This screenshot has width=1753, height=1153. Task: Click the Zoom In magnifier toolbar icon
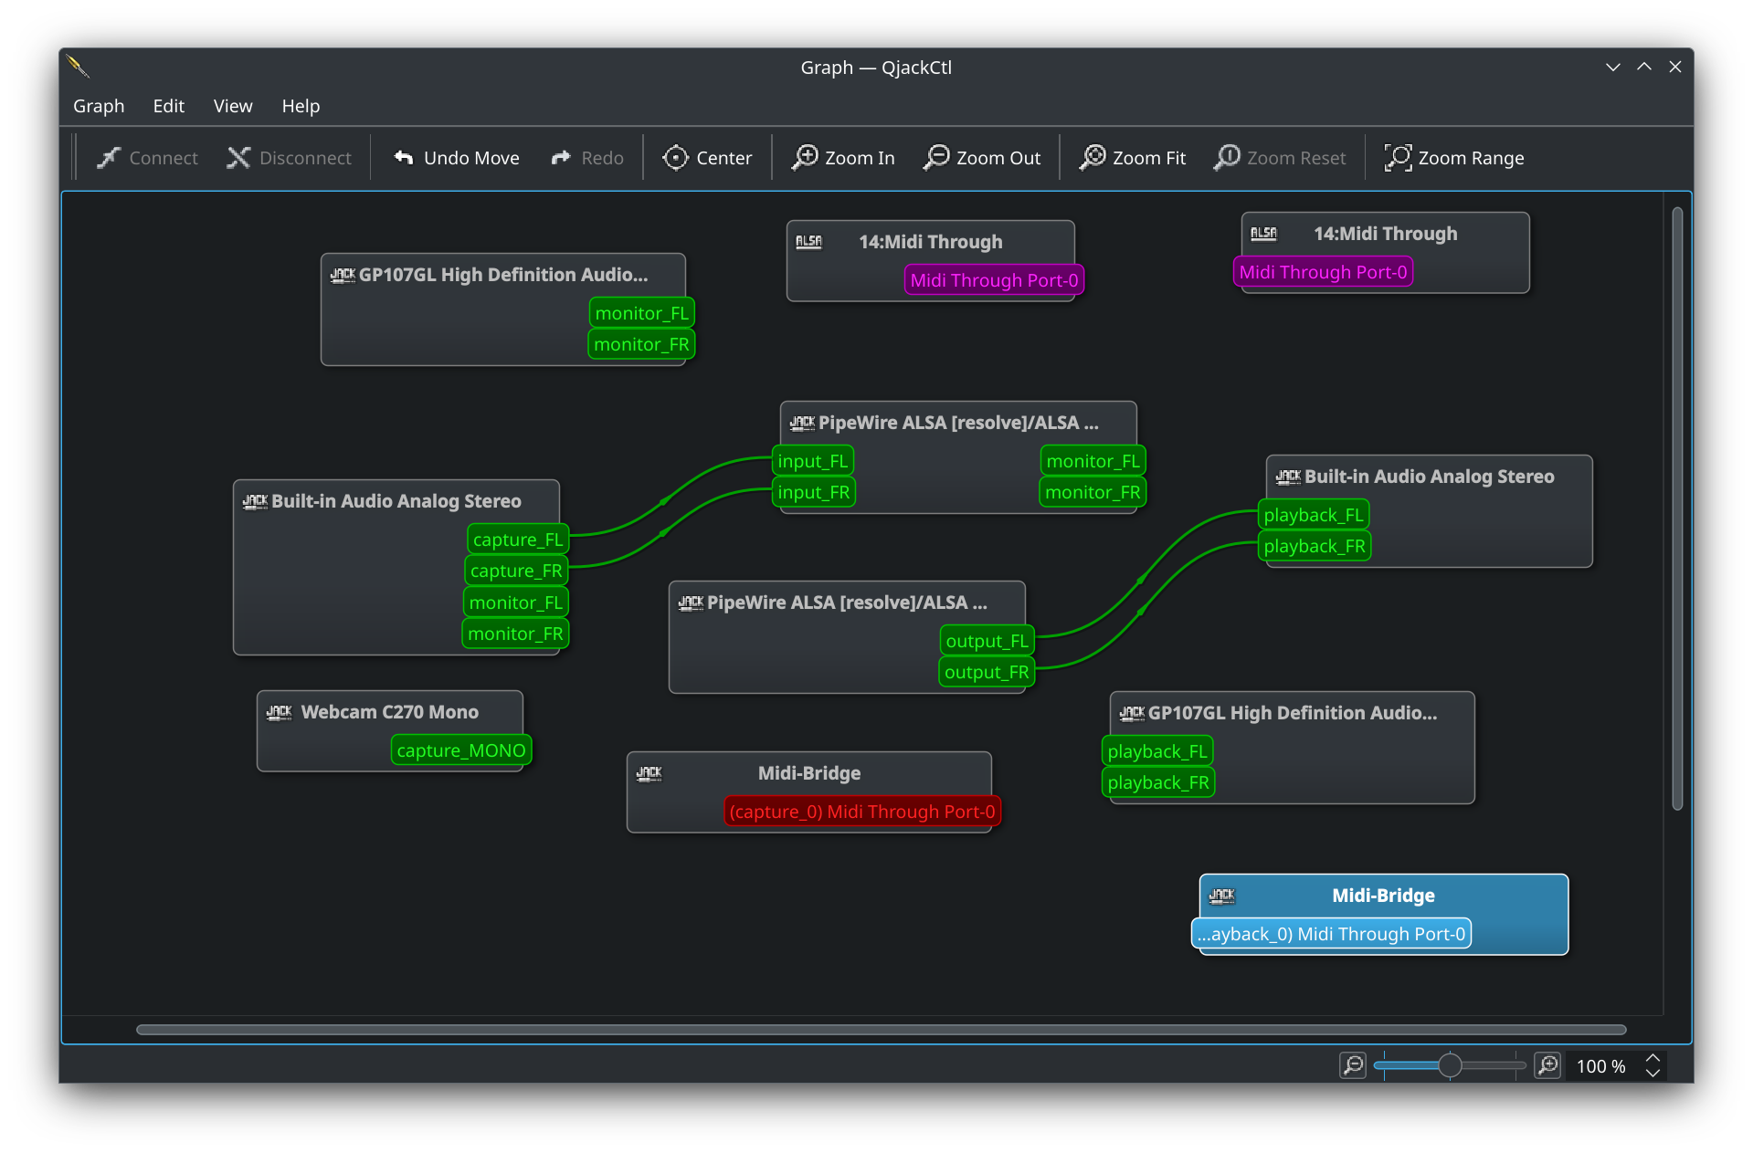[x=804, y=158]
